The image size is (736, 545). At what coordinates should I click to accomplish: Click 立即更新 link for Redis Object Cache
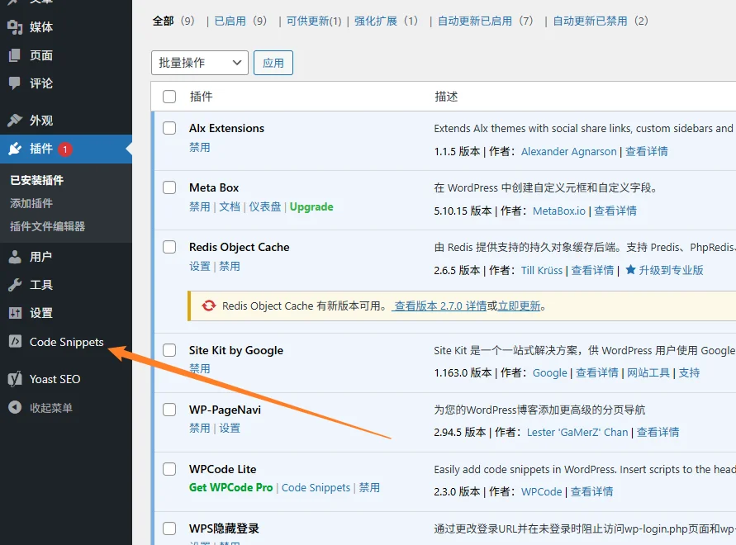(519, 306)
